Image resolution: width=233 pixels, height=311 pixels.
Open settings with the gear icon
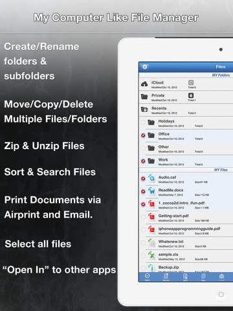pos(144,67)
